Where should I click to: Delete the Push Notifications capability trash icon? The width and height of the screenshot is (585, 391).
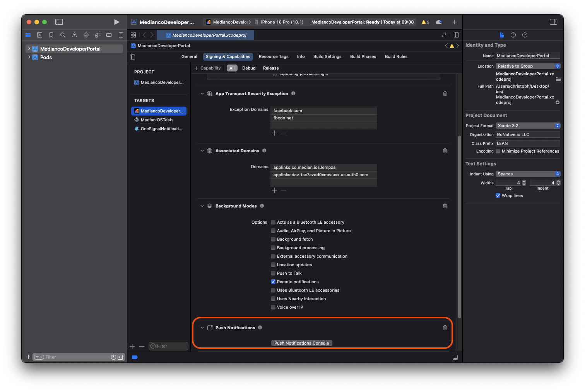click(x=445, y=328)
